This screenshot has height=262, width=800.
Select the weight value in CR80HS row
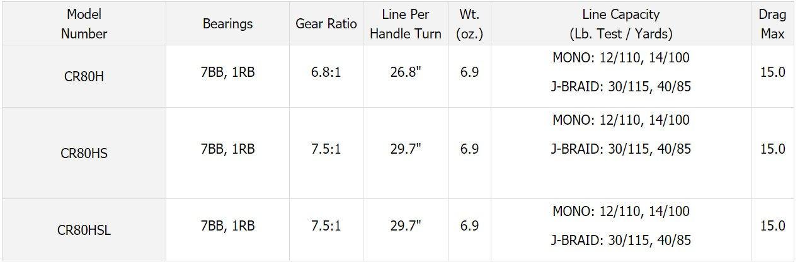pyautogui.click(x=469, y=149)
